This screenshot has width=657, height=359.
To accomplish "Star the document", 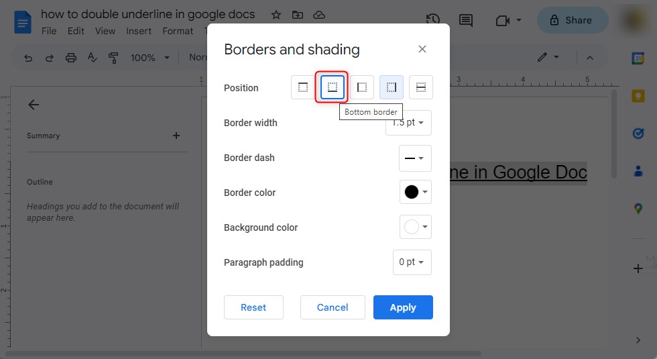I will click(x=276, y=15).
